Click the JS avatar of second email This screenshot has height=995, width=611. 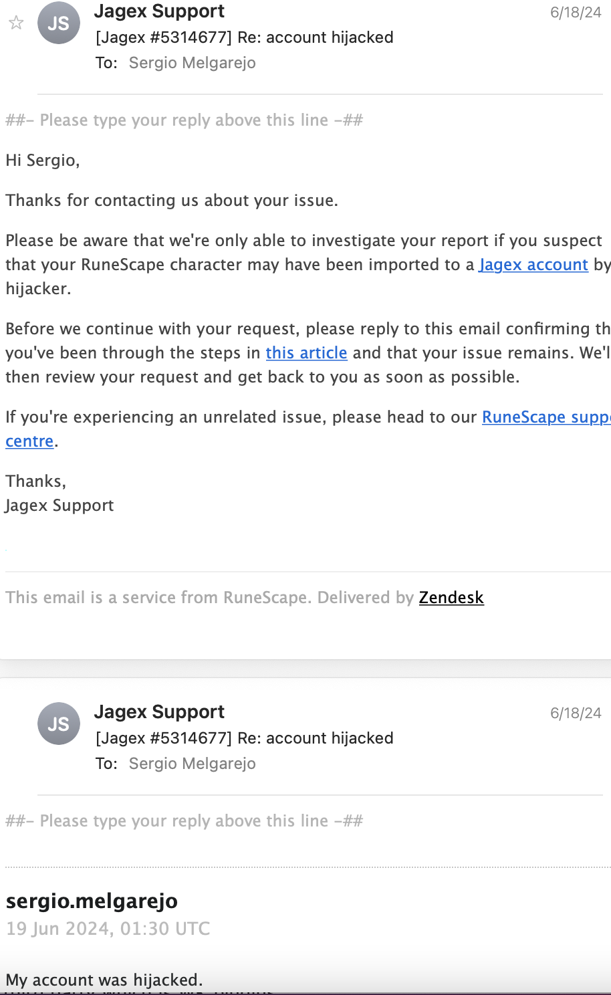click(59, 724)
